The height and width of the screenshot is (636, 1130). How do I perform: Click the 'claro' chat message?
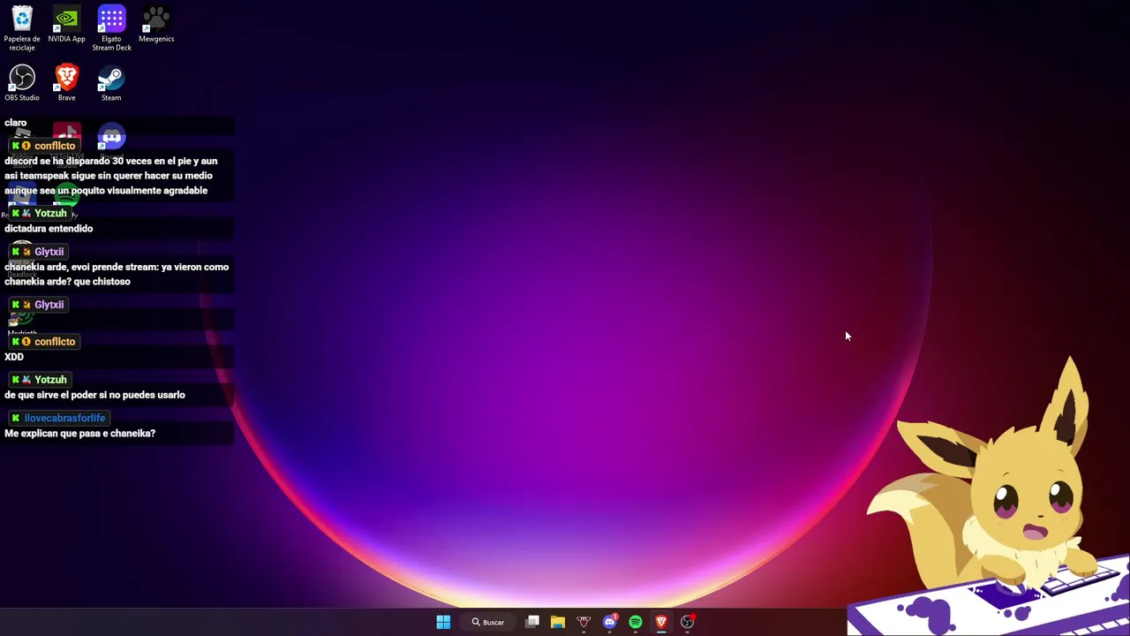tap(16, 123)
